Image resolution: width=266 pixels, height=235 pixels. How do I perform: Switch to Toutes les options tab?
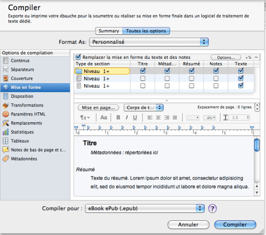click(146, 31)
